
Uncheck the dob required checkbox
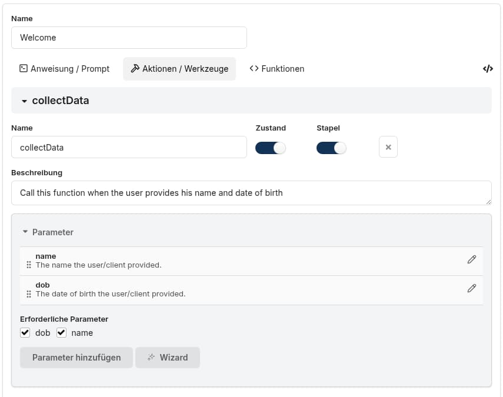point(25,333)
